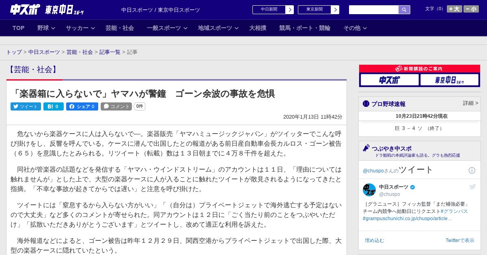
Task: Click the search magnifier button
Action: 404,10
